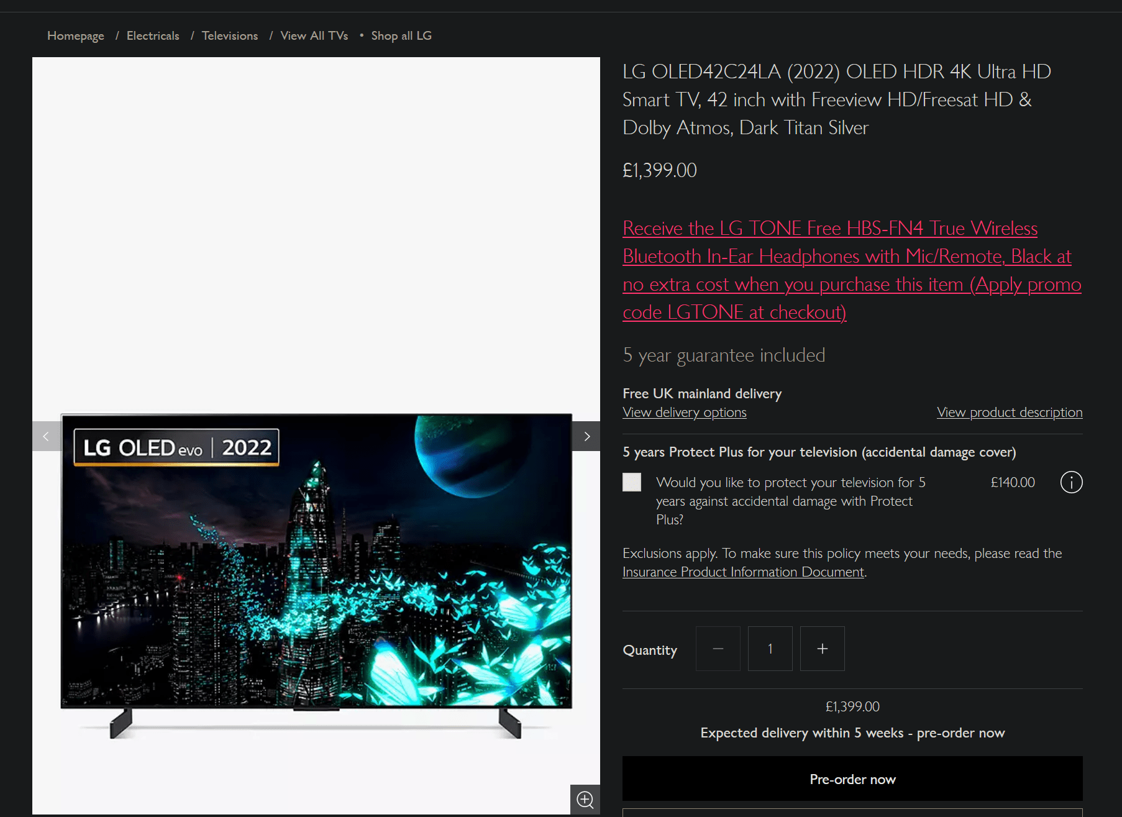Screen dimensions: 1122x817
Task: Click Pre-order now button
Action: [852, 778]
